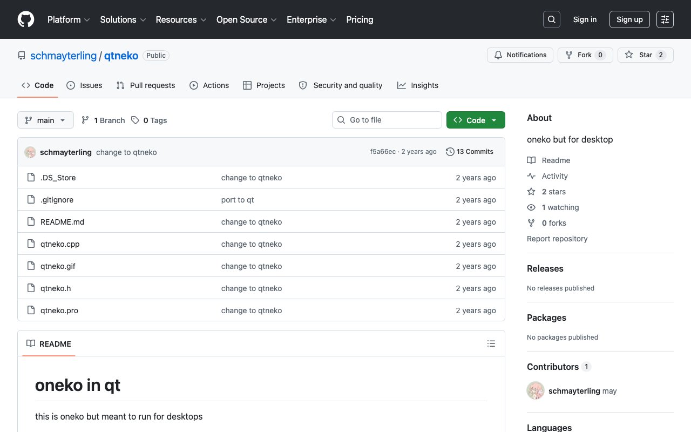Click the qtneko.h file icon
Viewport: 691px width, 432px height.
(x=31, y=288)
